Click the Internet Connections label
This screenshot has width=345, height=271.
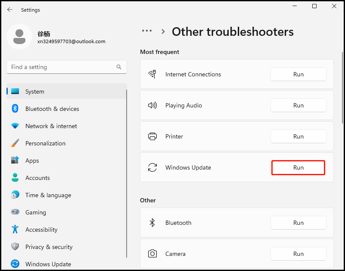pyautogui.click(x=193, y=74)
